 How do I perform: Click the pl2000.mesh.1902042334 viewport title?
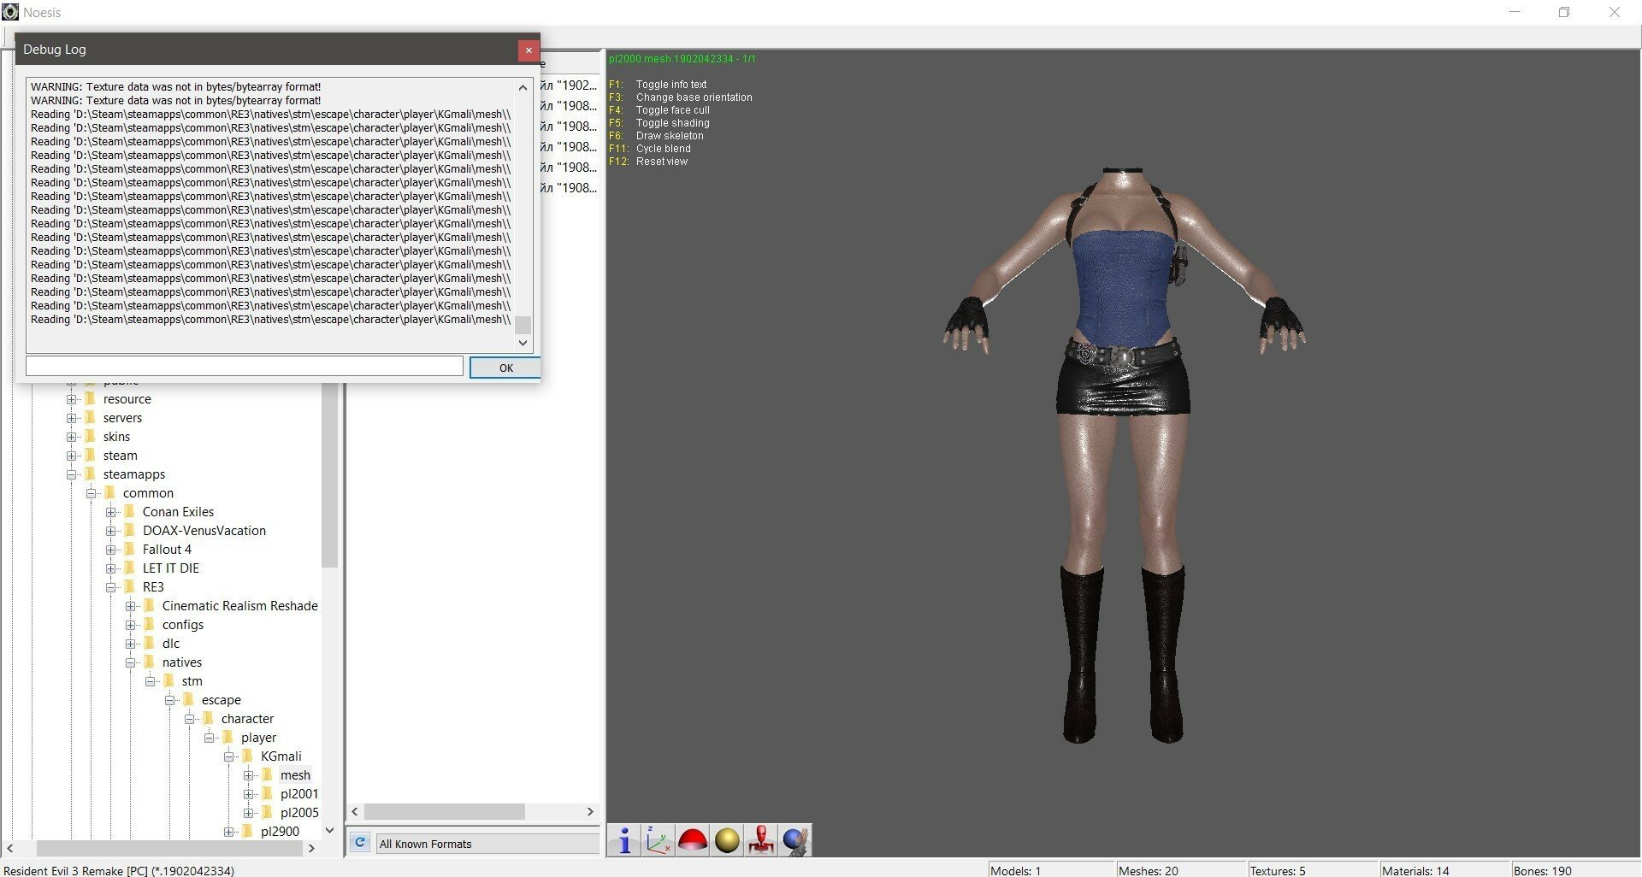click(682, 59)
